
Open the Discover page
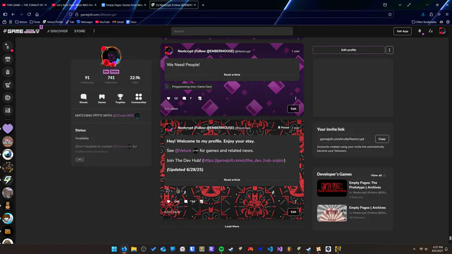tap(57, 31)
